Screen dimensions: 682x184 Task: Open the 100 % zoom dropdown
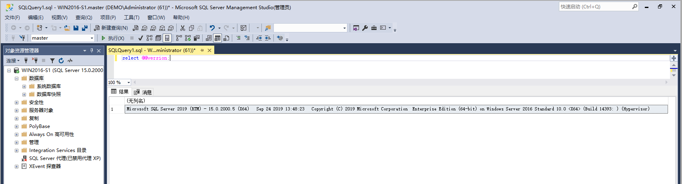point(128,82)
